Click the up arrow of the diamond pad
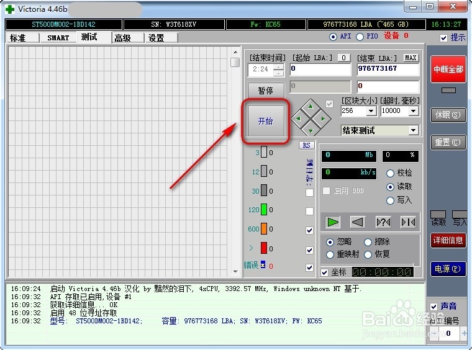Viewport: 472px width, 350px height. click(311, 107)
